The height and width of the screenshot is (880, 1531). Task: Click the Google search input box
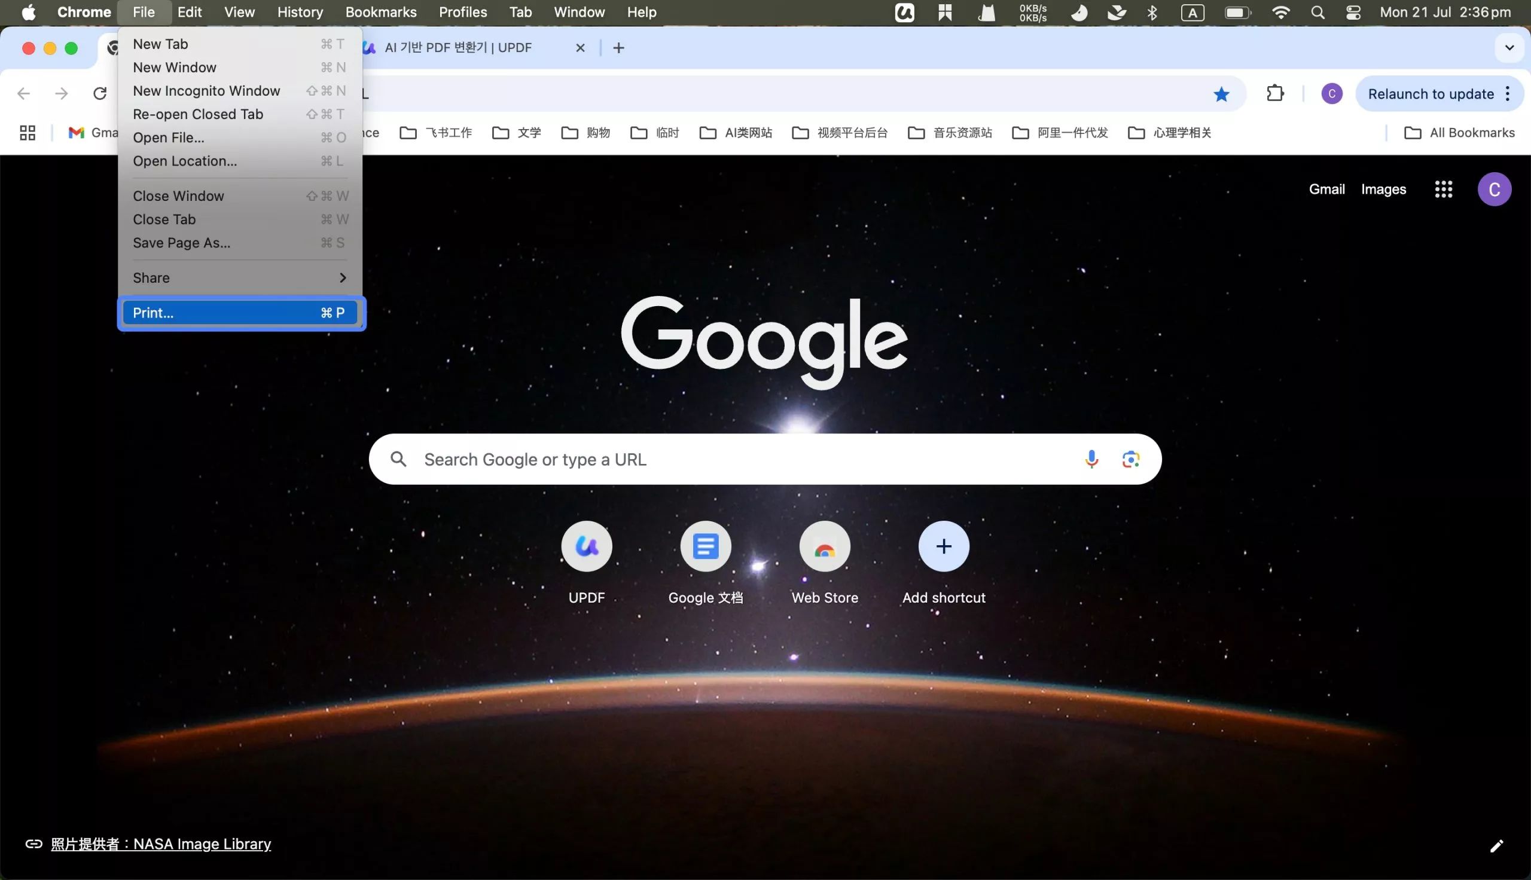[x=764, y=459]
